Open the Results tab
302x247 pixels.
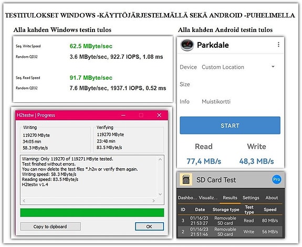pos(230,198)
